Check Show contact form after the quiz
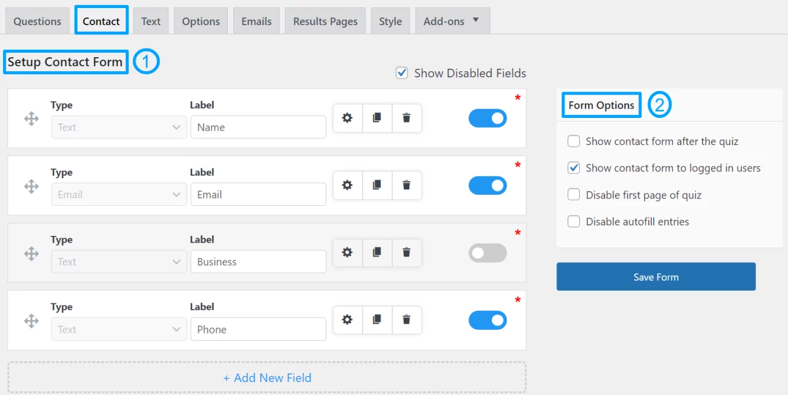 pyautogui.click(x=574, y=141)
